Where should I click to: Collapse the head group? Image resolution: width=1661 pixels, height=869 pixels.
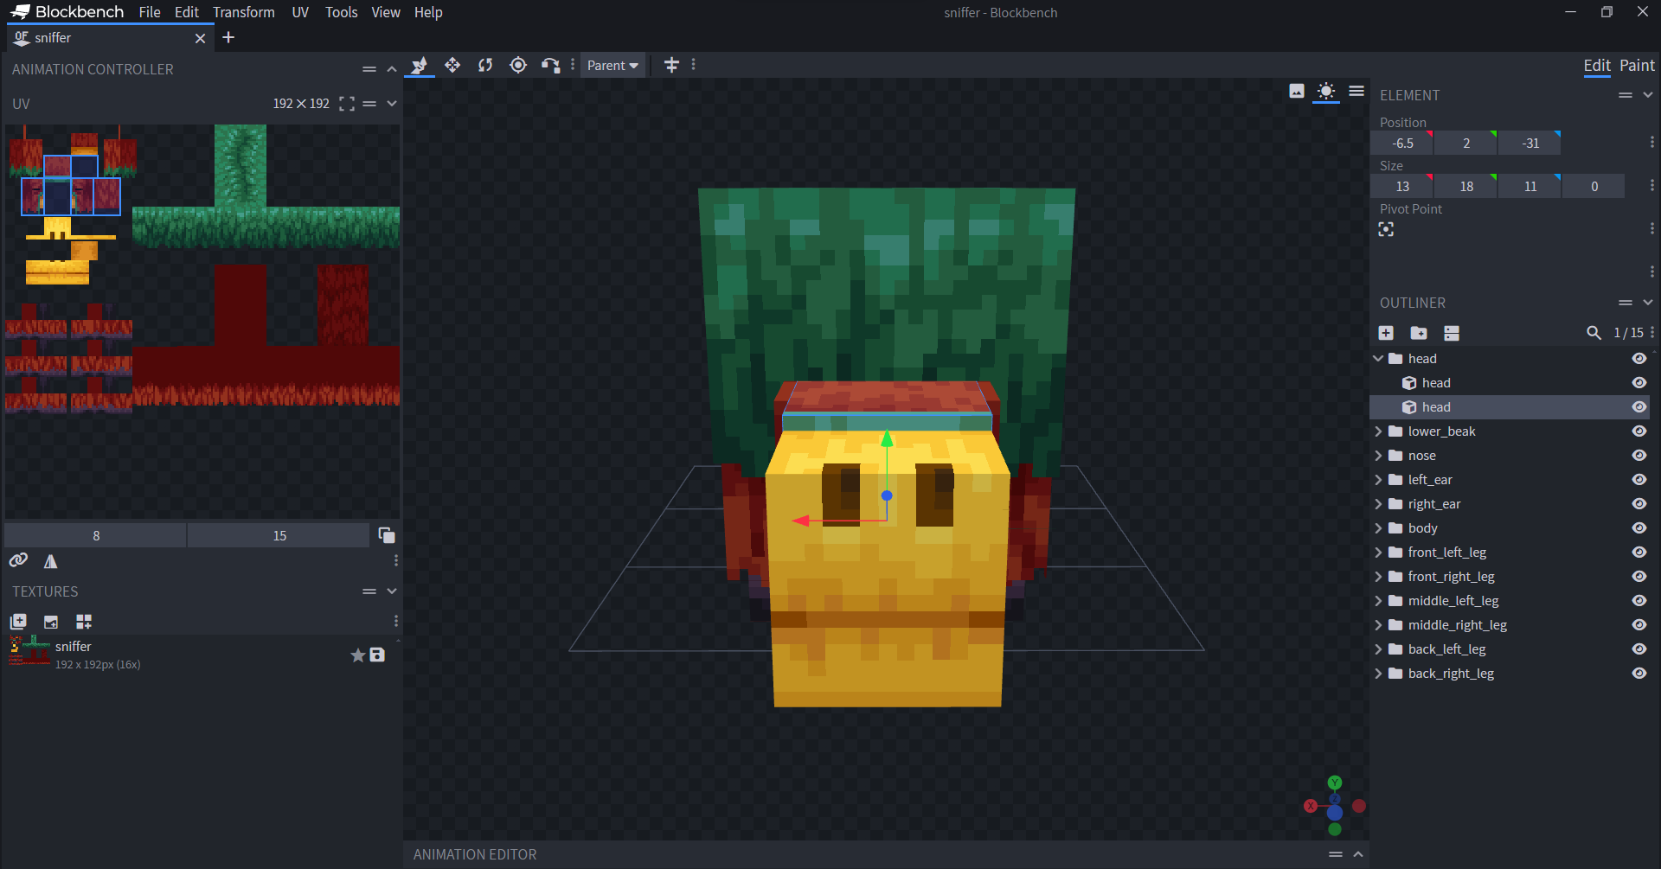(1378, 359)
